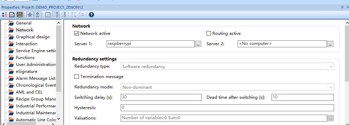Screen dimensions: 349x125
Task: Click the collapse all nodes icon
Action: [x=81, y=15]
